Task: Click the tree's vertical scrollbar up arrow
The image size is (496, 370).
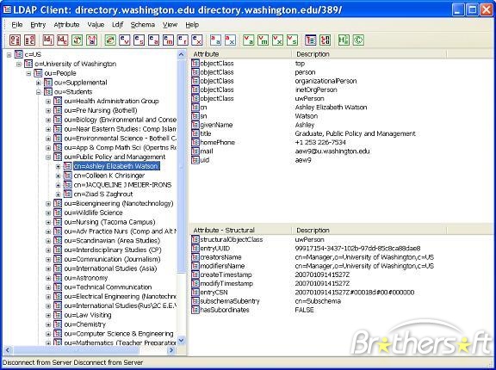Action: click(181, 54)
